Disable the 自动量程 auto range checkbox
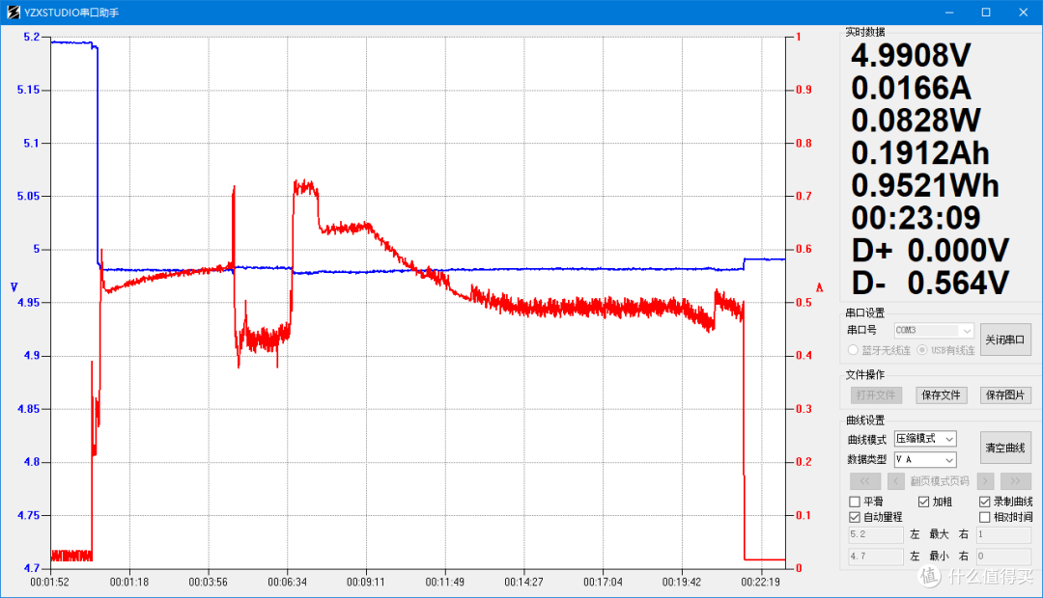This screenshot has width=1043, height=598. click(855, 517)
